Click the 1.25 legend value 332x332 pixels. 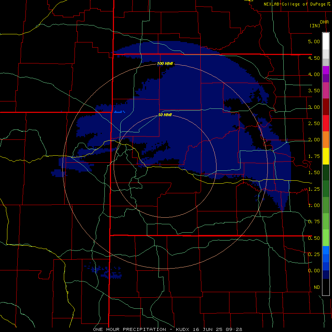(x=314, y=189)
